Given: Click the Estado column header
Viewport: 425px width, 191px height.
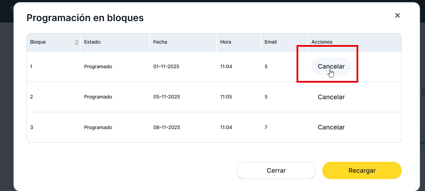Looking at the screenshot, I should coord(93,42).
